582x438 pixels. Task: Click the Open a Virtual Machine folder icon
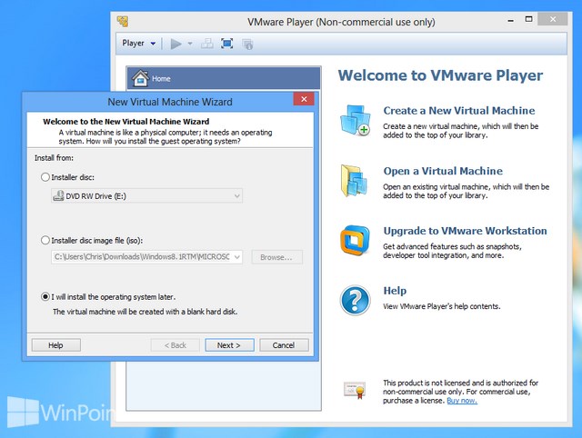tap(354, 181)
